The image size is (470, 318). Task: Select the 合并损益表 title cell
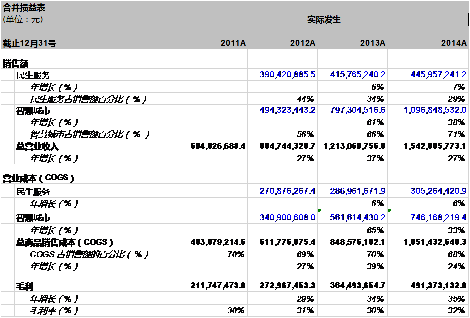point(24,8)
